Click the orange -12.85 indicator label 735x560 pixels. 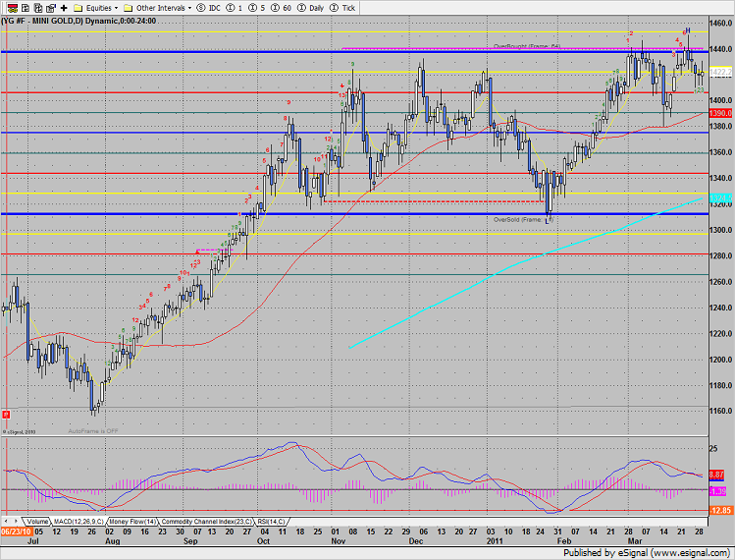click(x=720, y=510)
